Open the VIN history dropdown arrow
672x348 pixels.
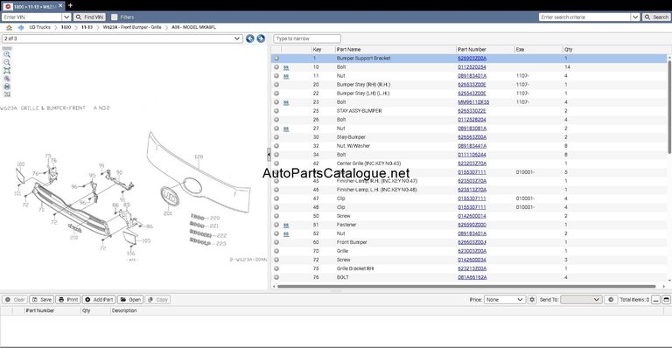(x=66, y=17)
